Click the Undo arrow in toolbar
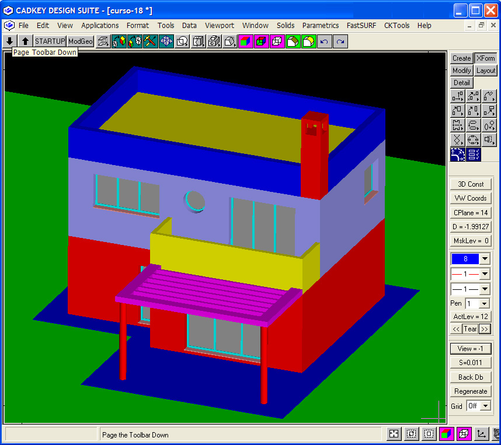This screenshot has height=445, width=501. (x=324, y=41)
